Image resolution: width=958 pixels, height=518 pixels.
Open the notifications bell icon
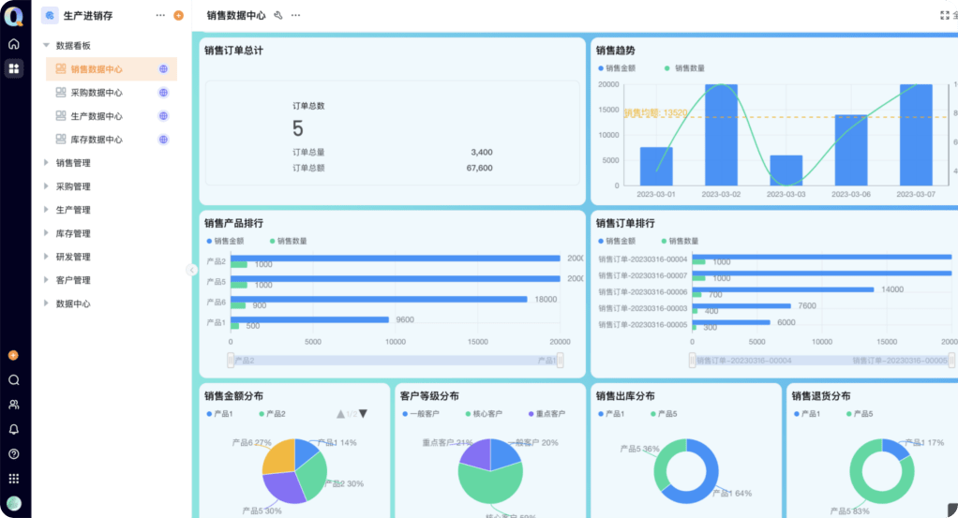tap(14, 429)
